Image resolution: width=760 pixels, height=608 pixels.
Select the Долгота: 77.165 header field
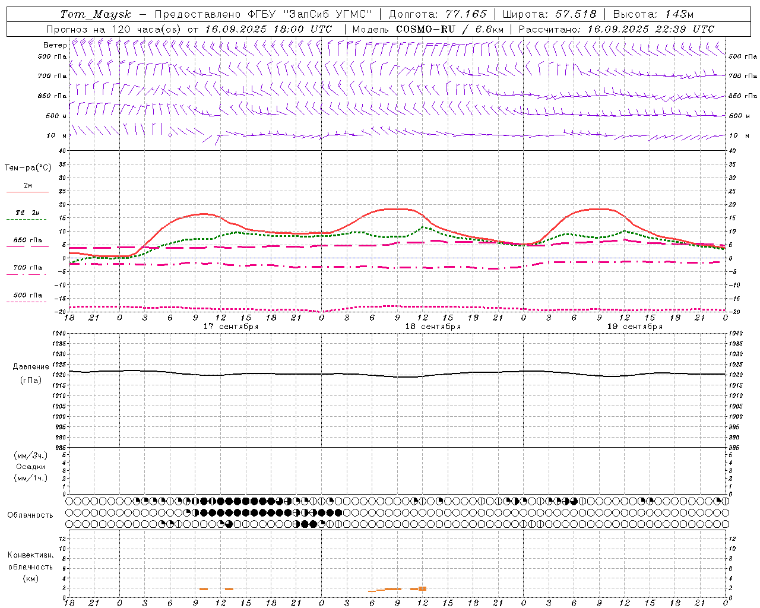(438, 14)
